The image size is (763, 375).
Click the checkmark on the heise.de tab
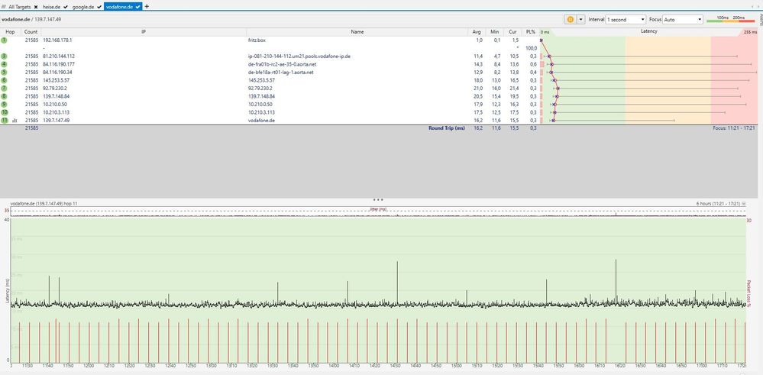tap(66, 6)
